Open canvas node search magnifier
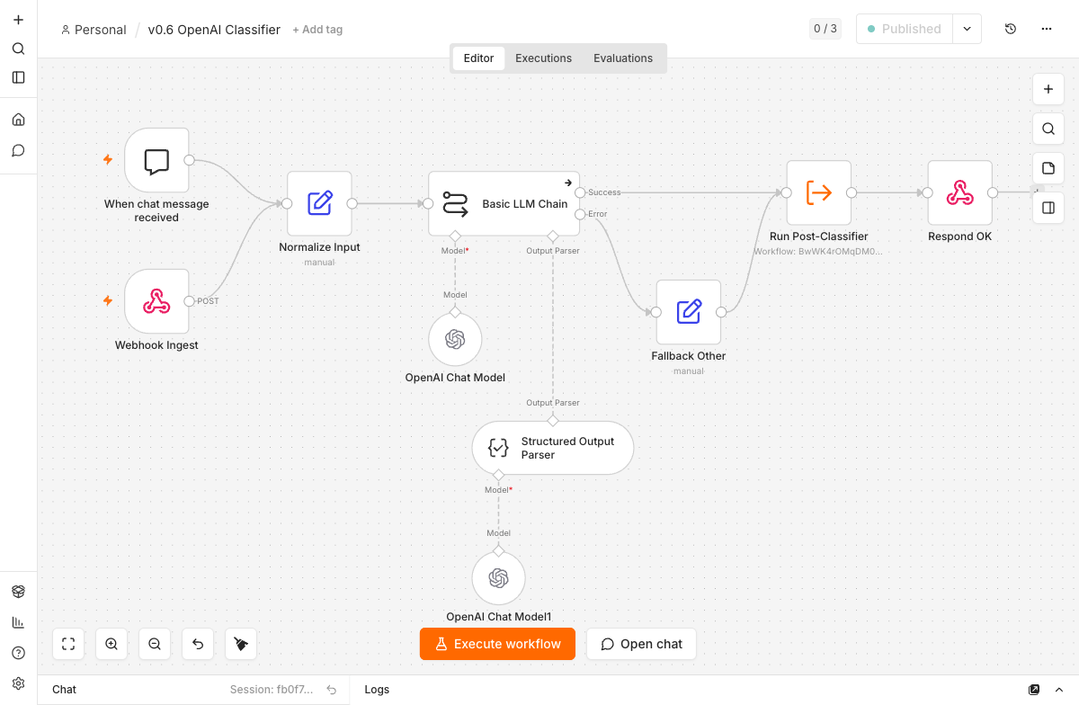 1048,129
